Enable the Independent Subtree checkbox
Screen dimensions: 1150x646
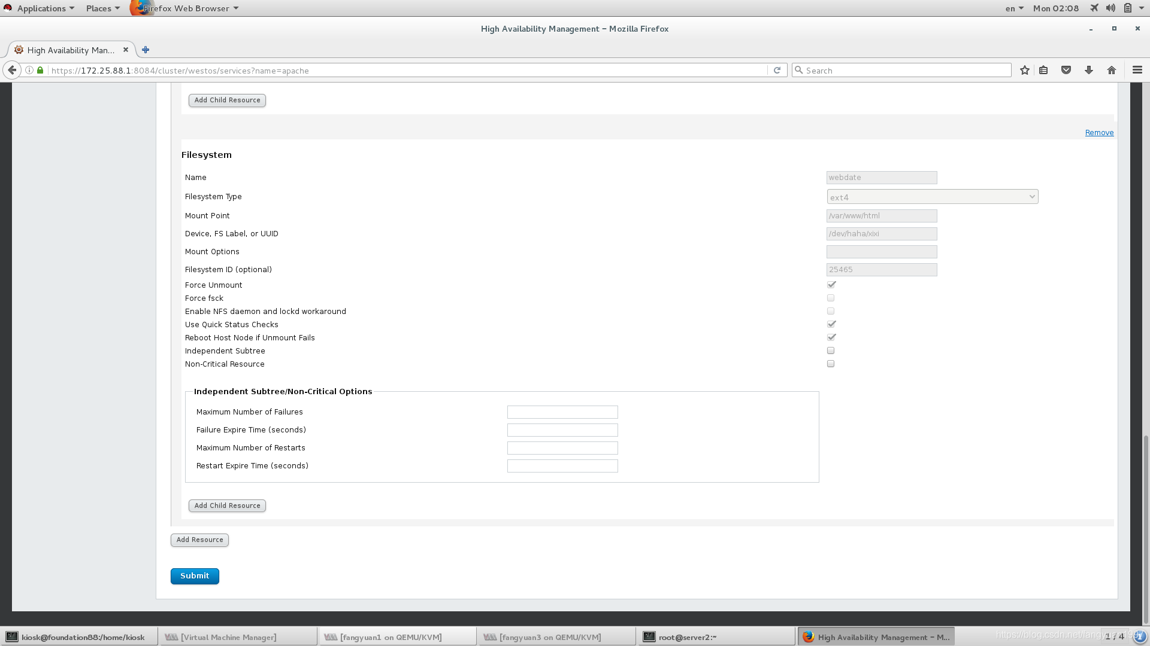click(x=831, y=351)
